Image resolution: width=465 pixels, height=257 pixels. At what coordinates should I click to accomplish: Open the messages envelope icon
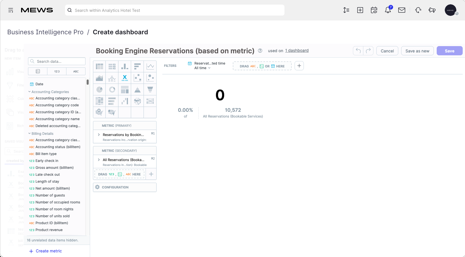(x=402, y=10)
